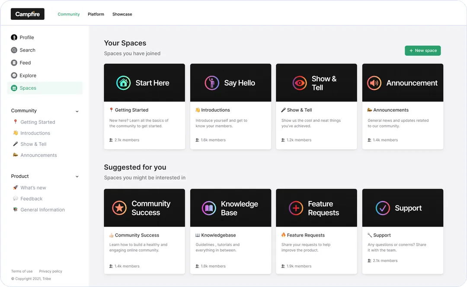Click the Spaces grid icon in sidebar
Screen dimensions: 467x287
tap(14, 88)
